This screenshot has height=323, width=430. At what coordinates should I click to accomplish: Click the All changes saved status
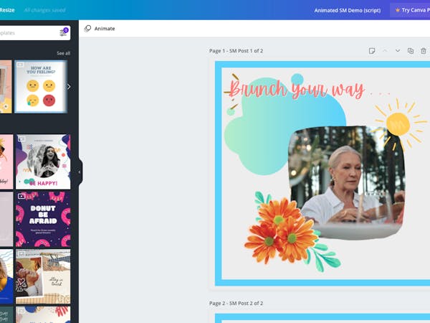pyautogui.click(x=44, y=10)
